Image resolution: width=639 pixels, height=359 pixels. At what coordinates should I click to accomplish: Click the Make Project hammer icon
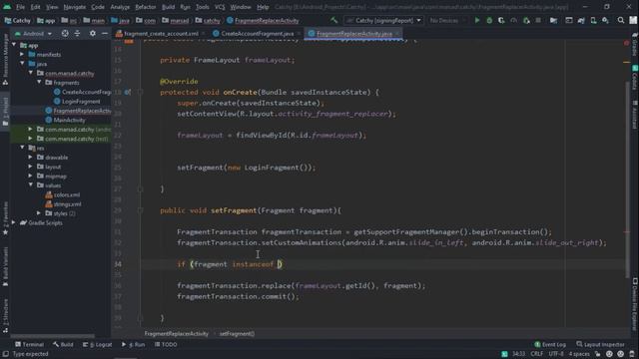coord(333,20)
